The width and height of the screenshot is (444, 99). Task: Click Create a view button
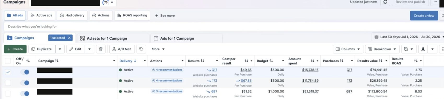[424, 16]
